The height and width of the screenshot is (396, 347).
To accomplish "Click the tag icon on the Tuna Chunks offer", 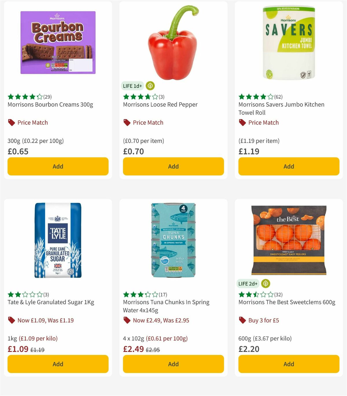I will 127,320.
